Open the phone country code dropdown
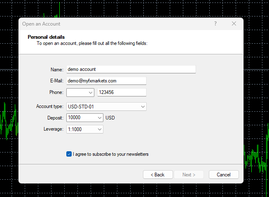This screenshot has width=269, height=197. click(80, 92)
